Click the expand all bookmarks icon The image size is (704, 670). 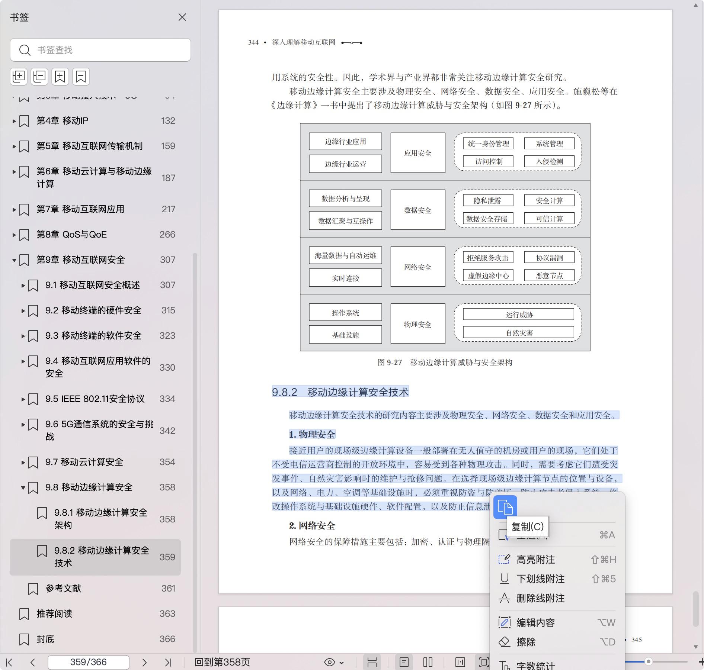19,77
